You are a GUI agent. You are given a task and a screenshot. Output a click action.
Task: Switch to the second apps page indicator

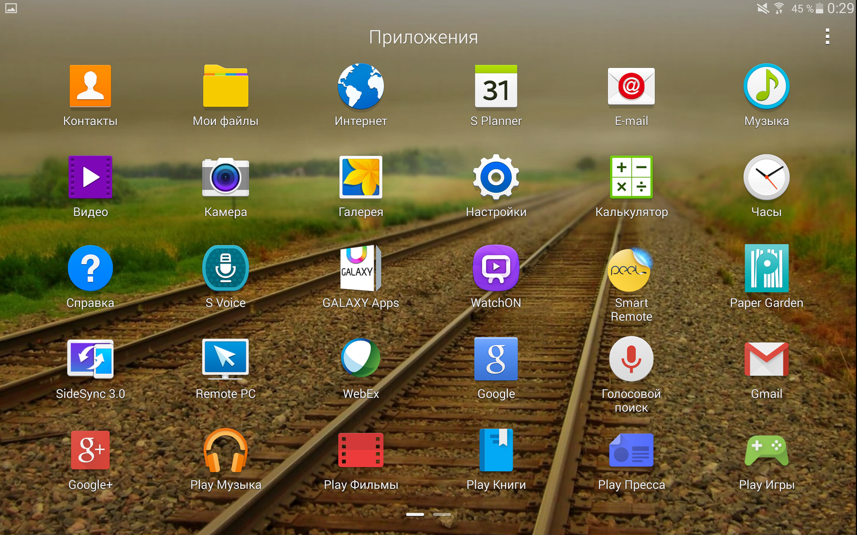[x=442, y=514]
